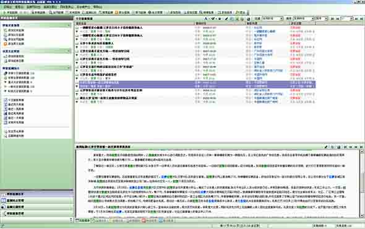Select the highlighted blue article row
Image resolution: width=365 pixels, height=229 pixels.
pos(197,84)
